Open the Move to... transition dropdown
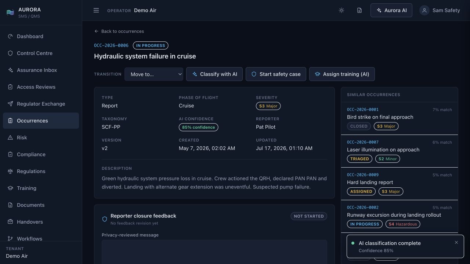 click(x=154, y=74)
